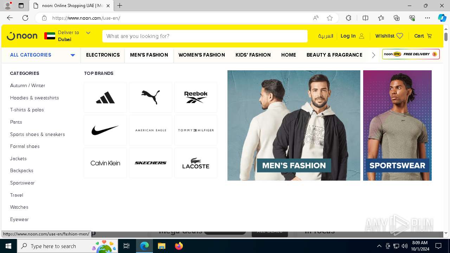Open Sports shoes & sneakers category
This screenshot has width=450, height=253.
click(x=38, y=134)
